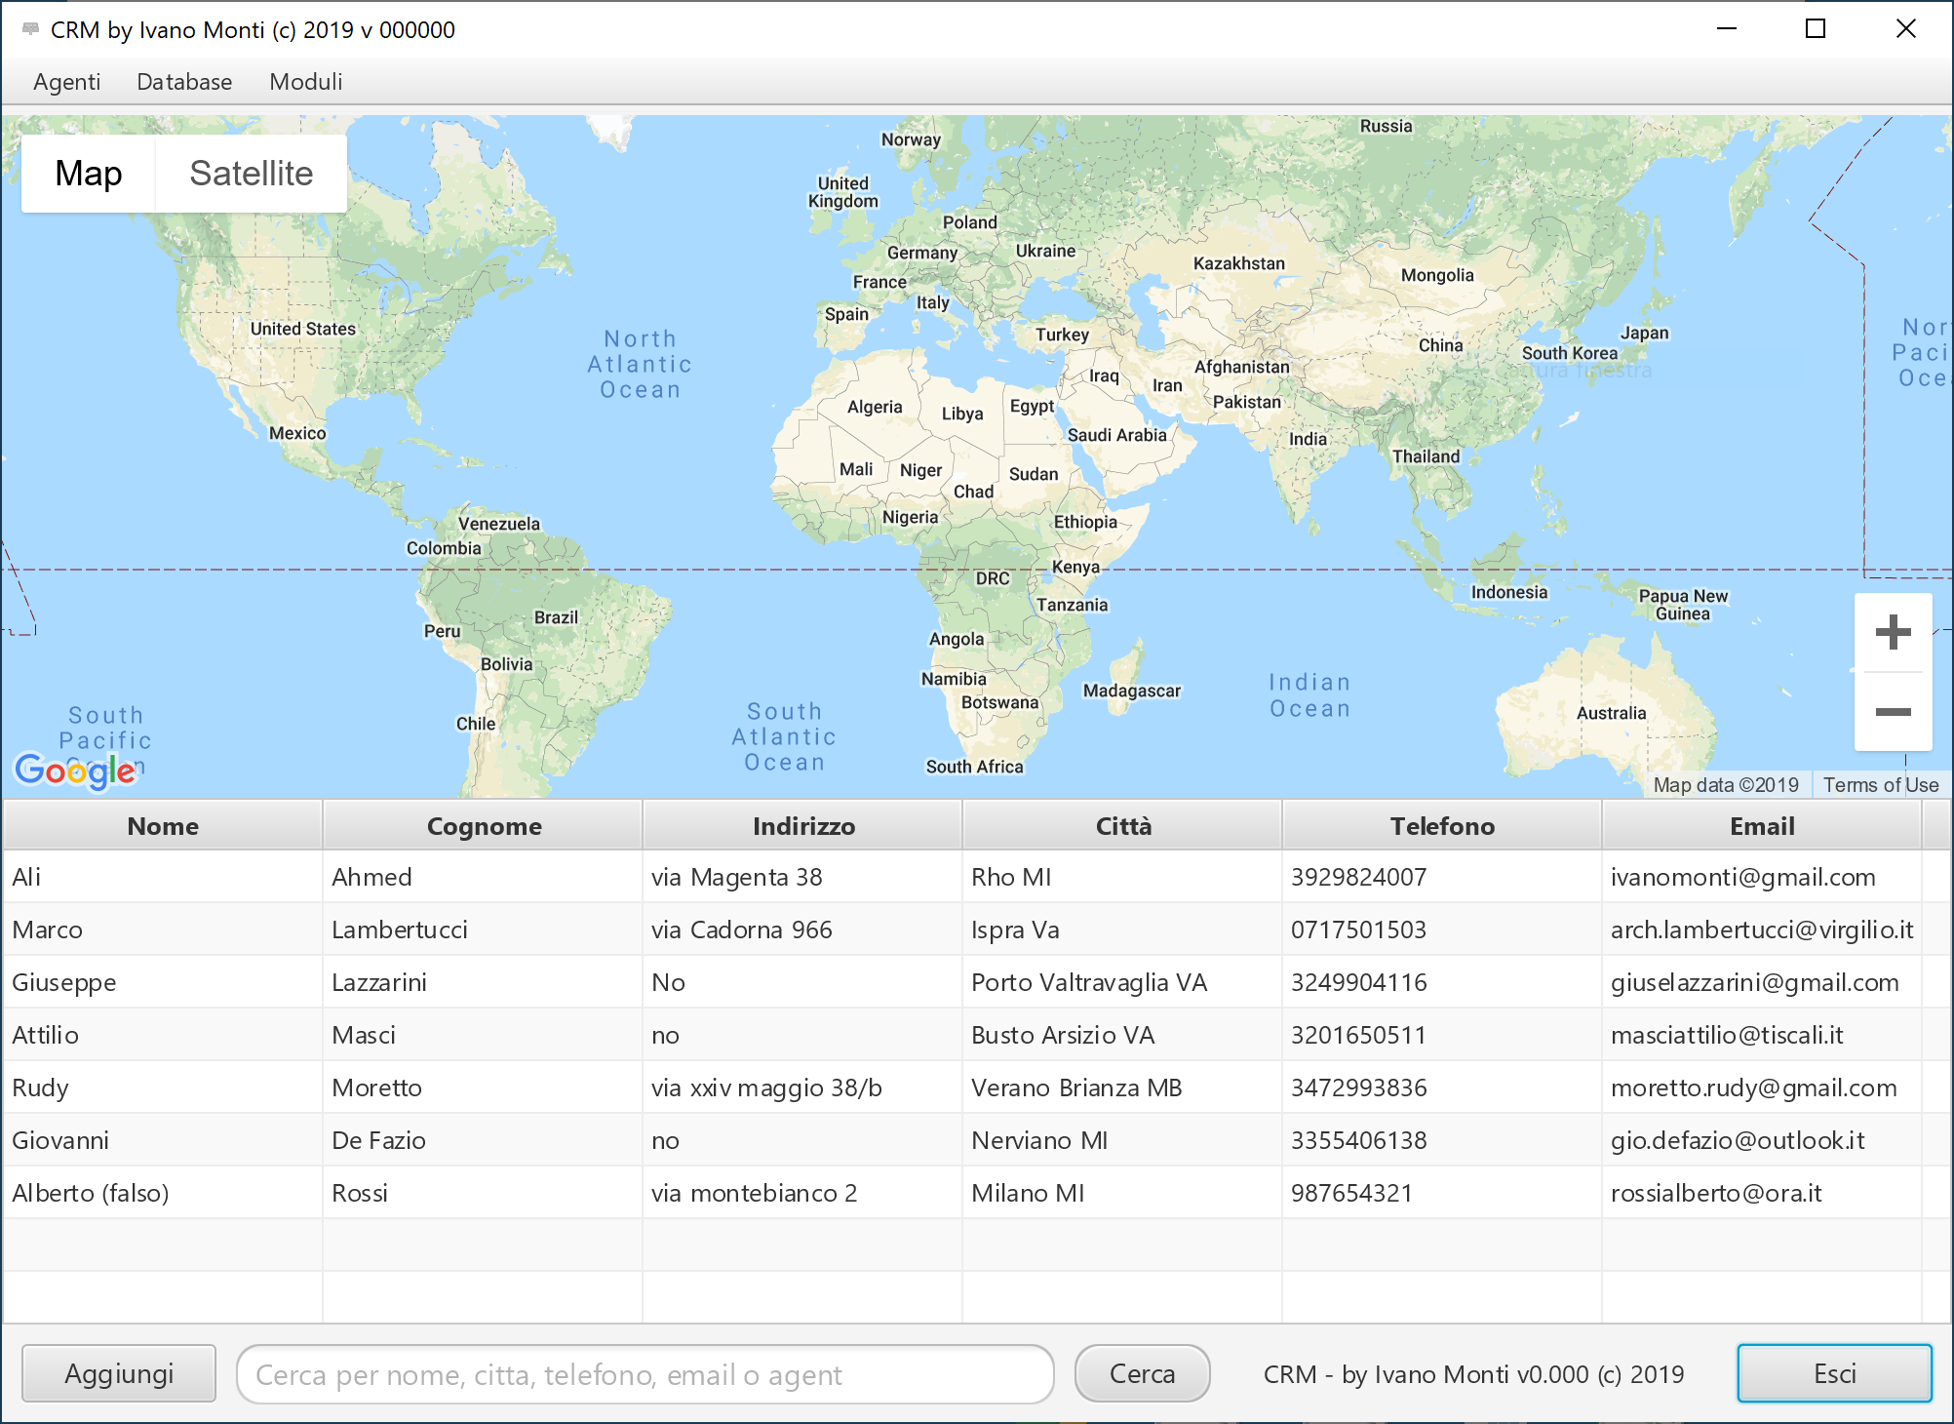Image resolution: width=1954 pixels, height=1424 pixels.
Task: Click the Google logo on the map
Action: coord(75,771)
